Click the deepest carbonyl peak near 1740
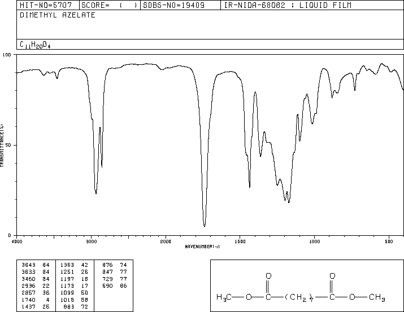The width and height of the screenshot is (404, 312). pos(205,226)
